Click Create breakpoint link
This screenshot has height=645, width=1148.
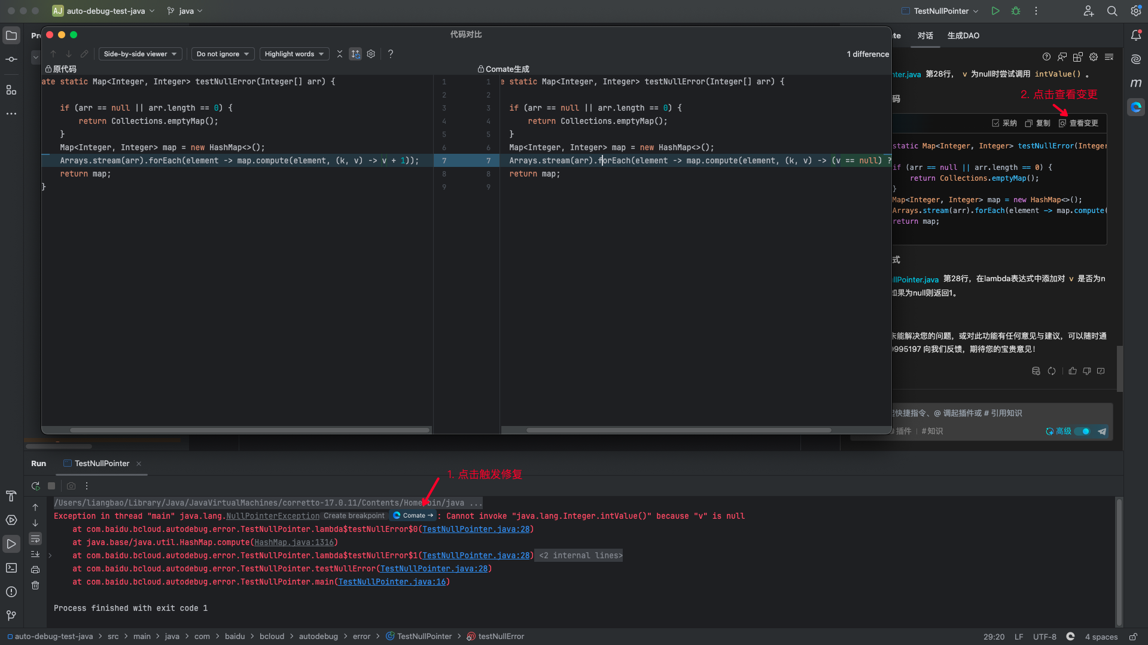point(354,516)
